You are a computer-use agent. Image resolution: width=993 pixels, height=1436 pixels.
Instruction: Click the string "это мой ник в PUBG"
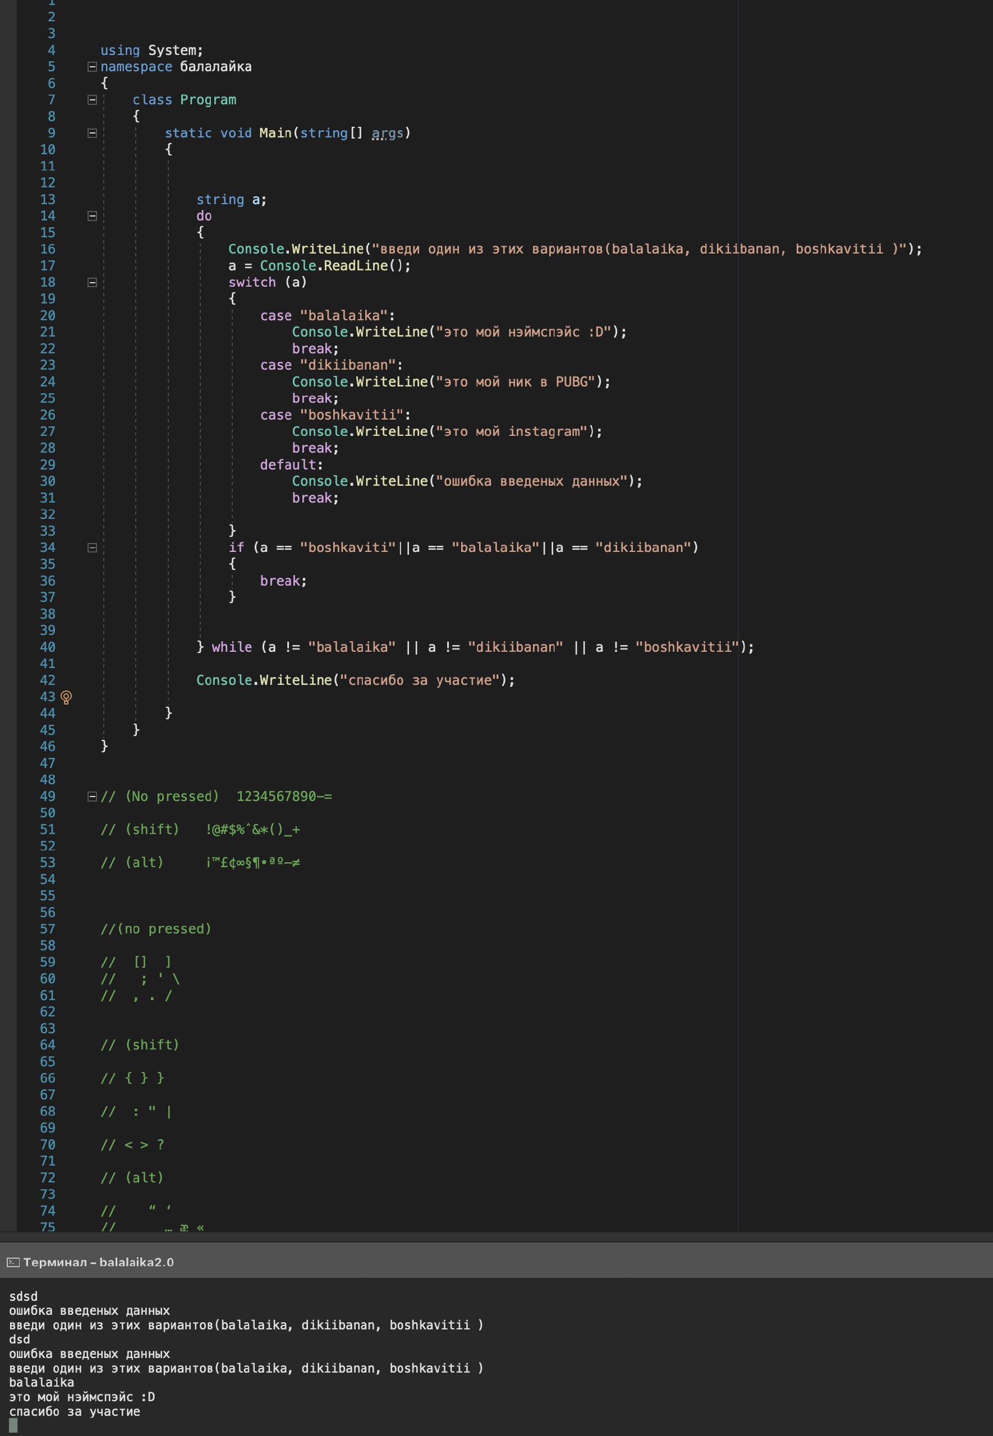point(515,382)
